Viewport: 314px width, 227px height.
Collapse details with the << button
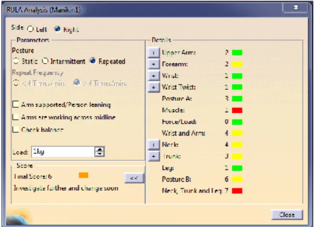click(x=134, y=178)
